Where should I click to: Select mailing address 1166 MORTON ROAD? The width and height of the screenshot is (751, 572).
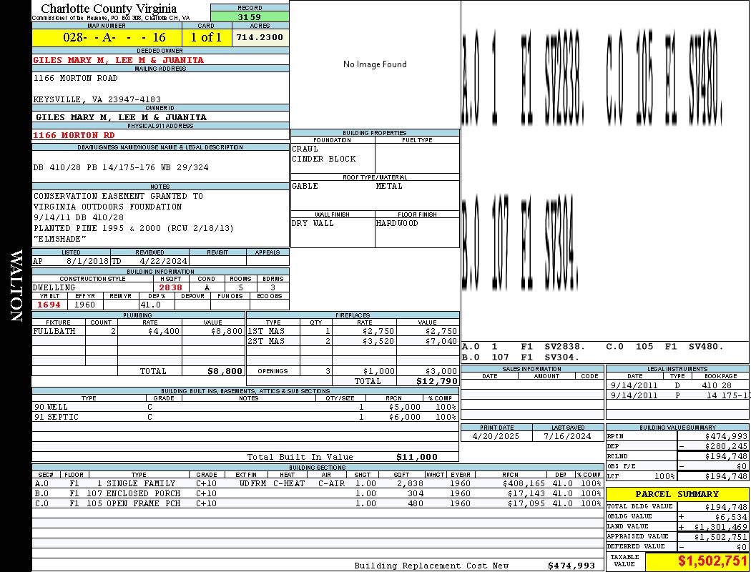tap(75, 78)
